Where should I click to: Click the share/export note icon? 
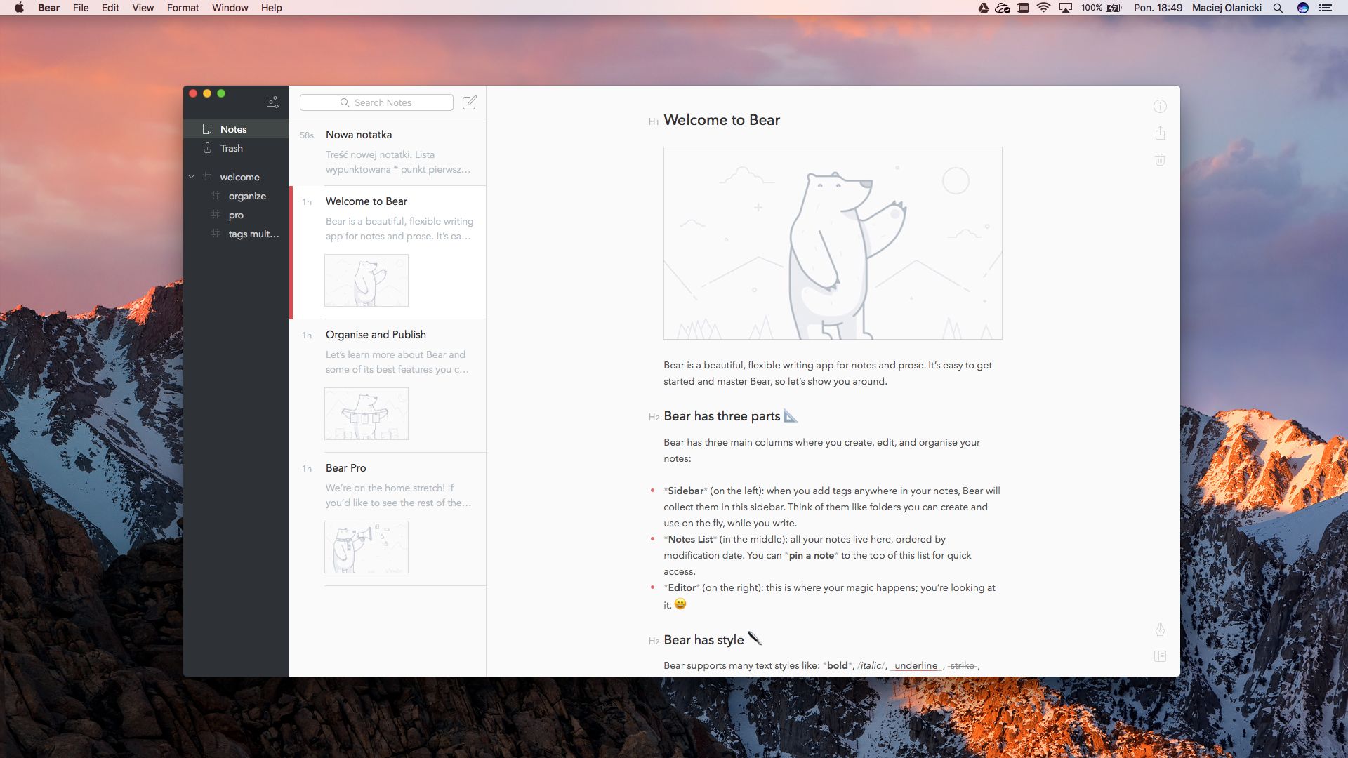point(1160,133)
